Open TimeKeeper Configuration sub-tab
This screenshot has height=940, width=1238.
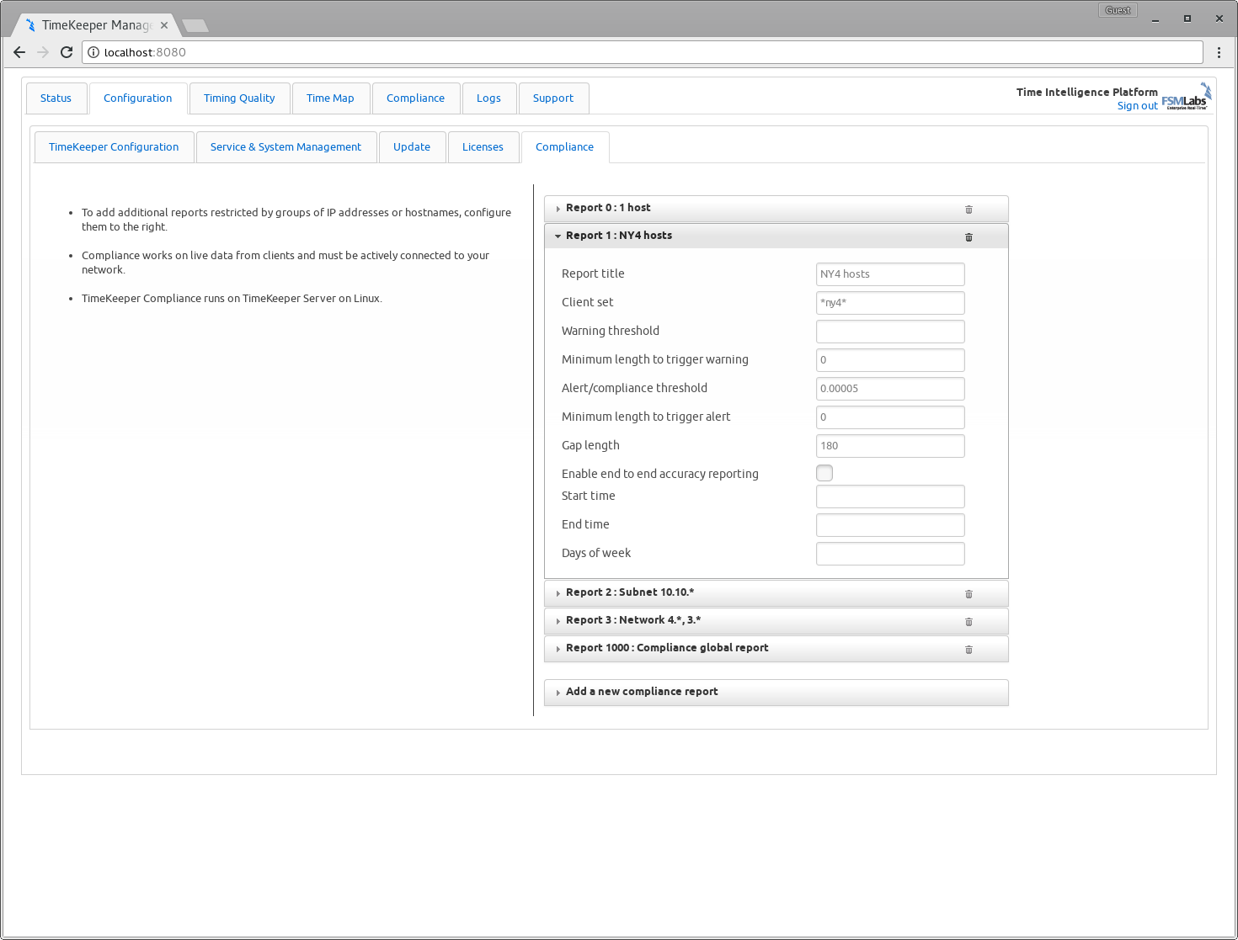coord(114,147)
